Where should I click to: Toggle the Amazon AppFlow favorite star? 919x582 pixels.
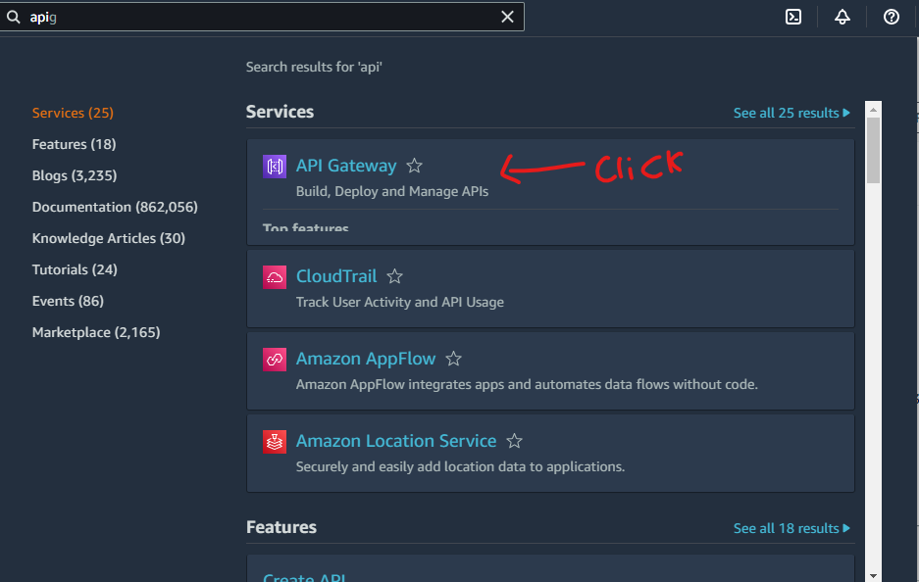[x=453, y=359]
